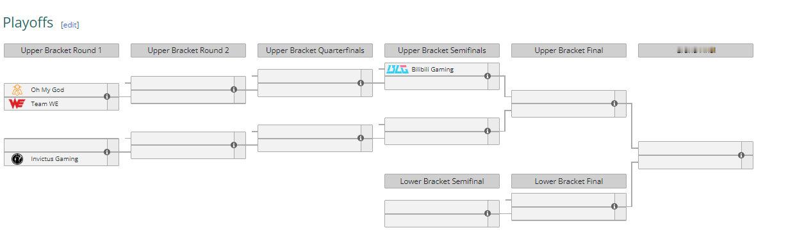Image resolution: width=797 pixels, height=237 pixels.
Task: Open info icon for the grand final match
Action: pos(741,155)
